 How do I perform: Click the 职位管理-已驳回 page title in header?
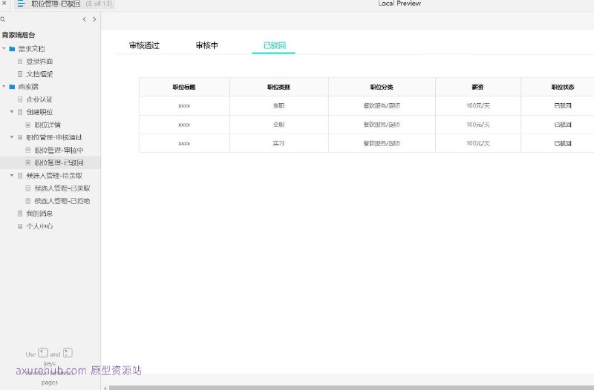[x=56, y=4]
